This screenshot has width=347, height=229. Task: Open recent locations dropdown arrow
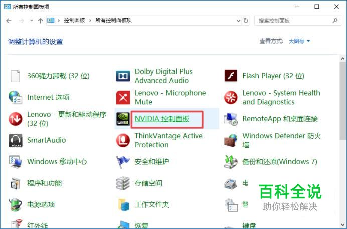[32, 21]
